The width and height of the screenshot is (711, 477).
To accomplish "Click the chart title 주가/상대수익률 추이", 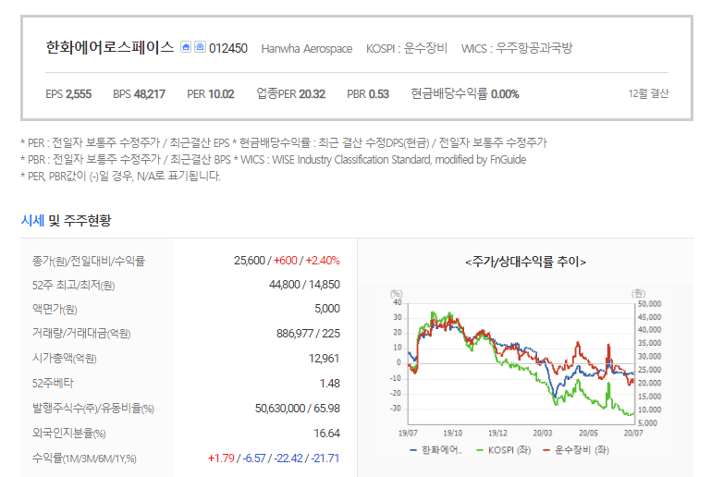I will click(525, 262).
